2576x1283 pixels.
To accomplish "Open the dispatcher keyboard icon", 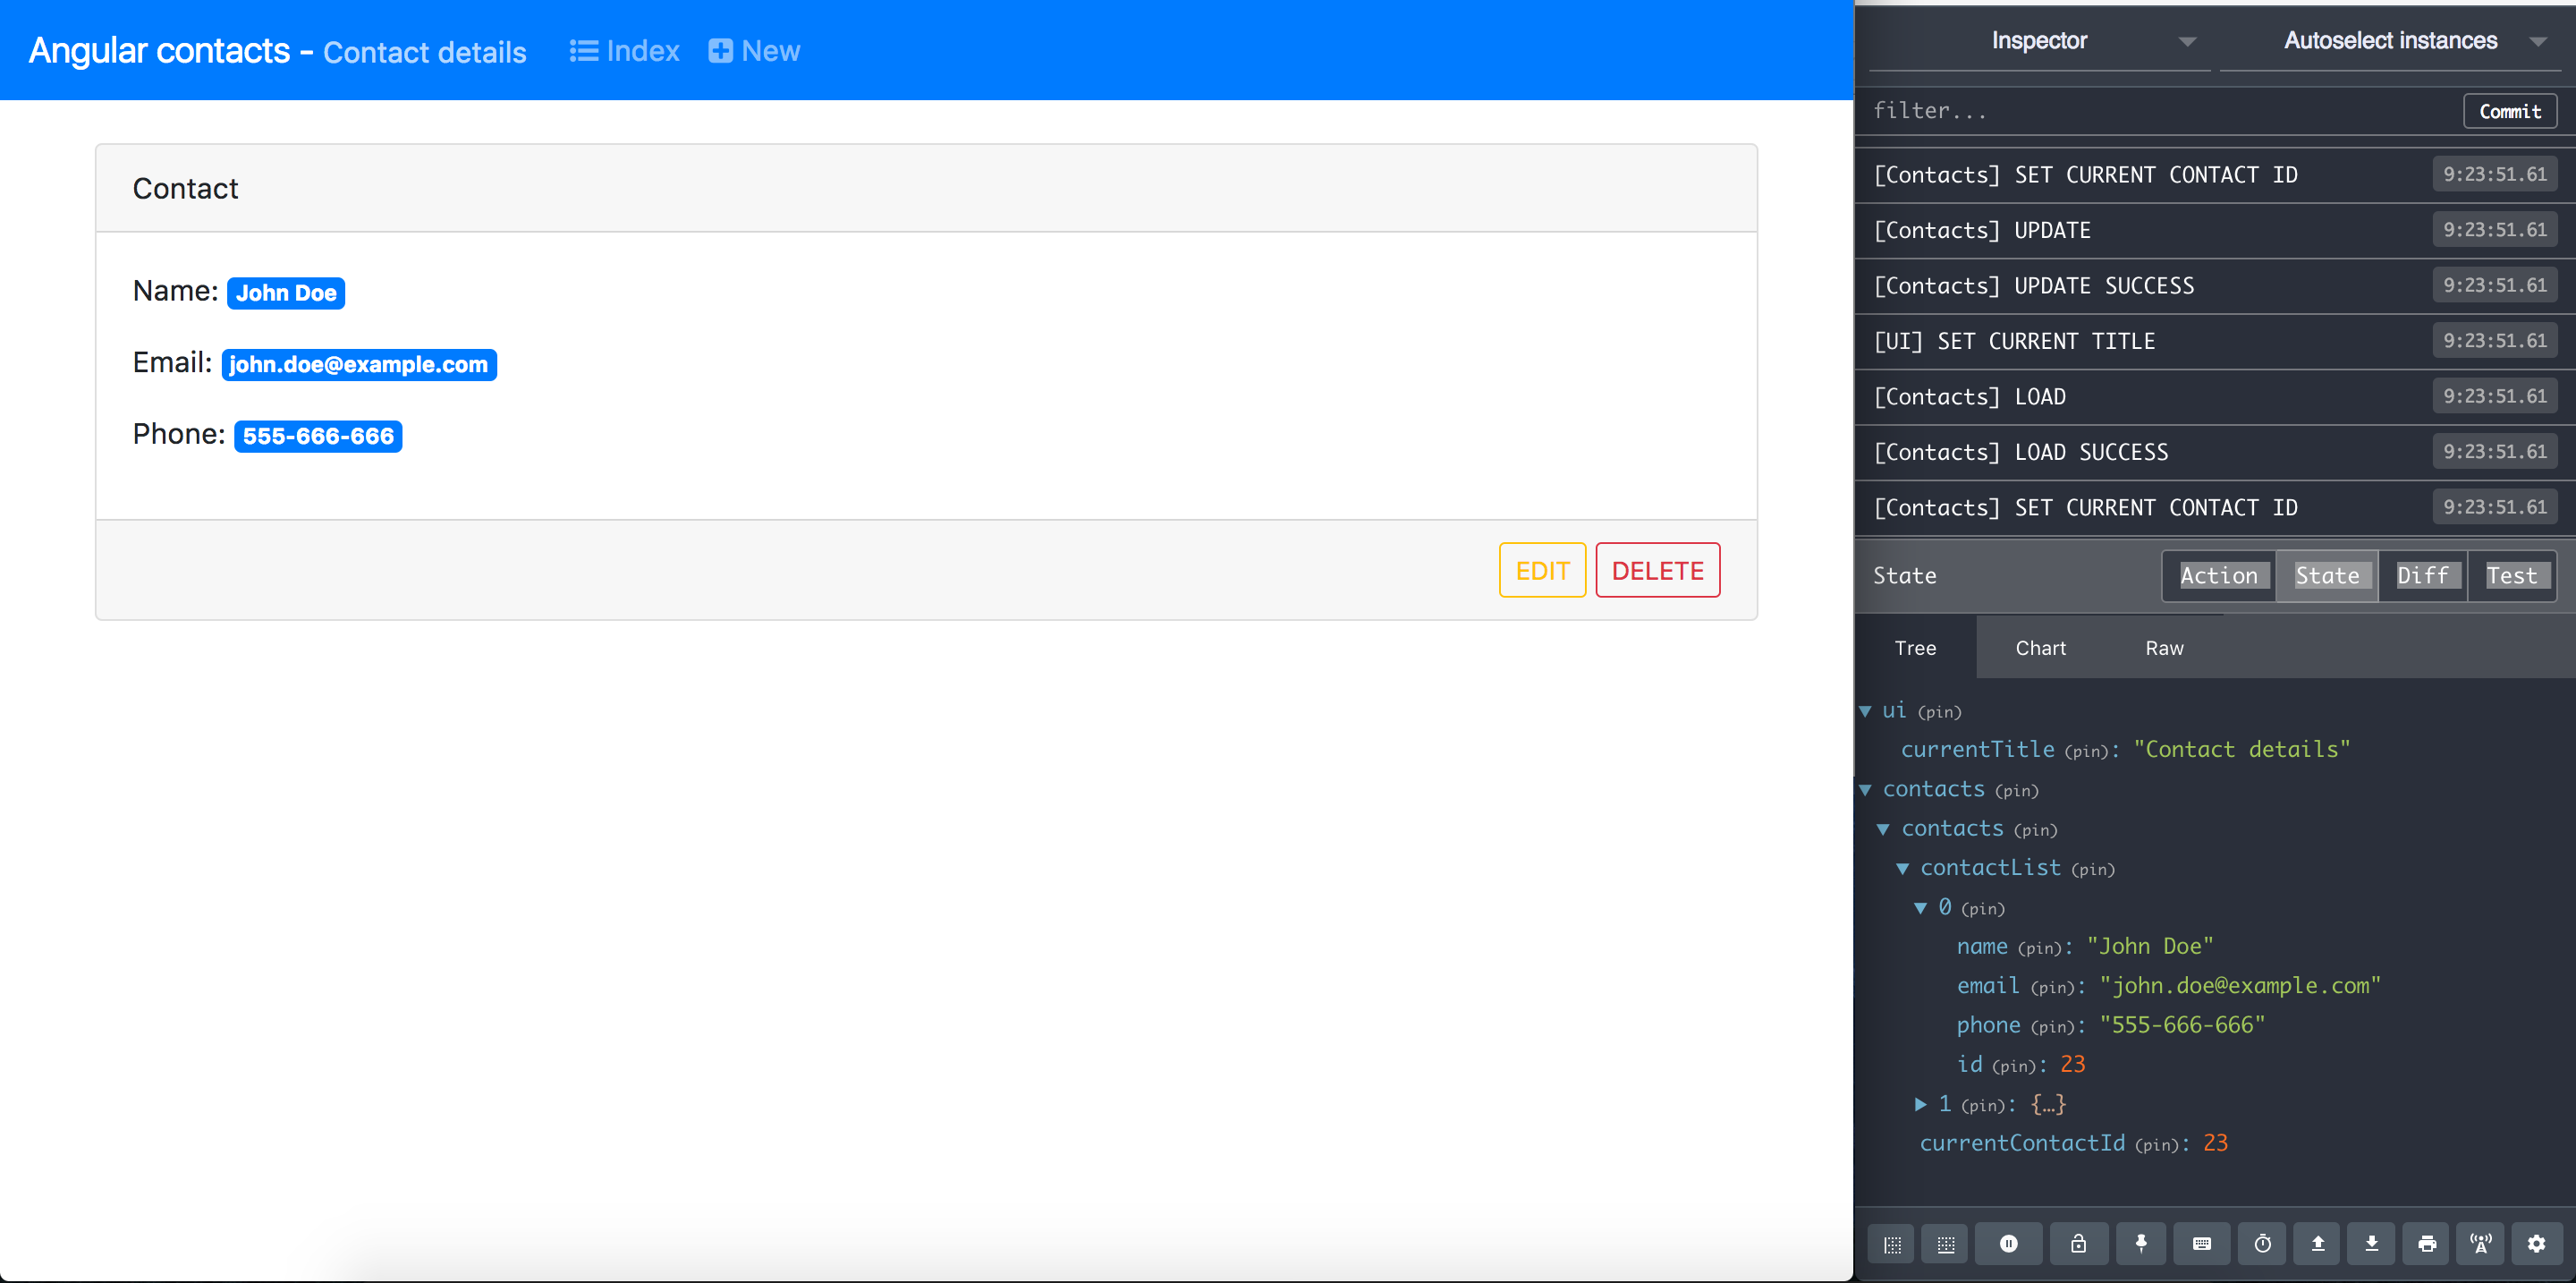I will point(2201,1243).
